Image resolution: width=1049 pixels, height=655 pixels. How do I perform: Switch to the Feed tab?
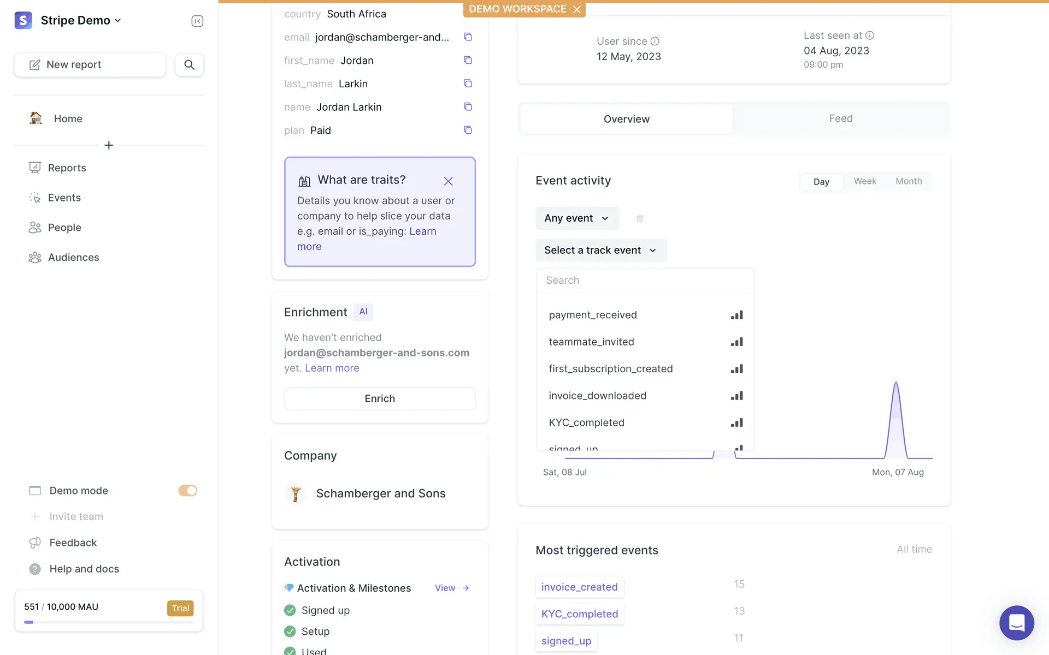point(840,118)
